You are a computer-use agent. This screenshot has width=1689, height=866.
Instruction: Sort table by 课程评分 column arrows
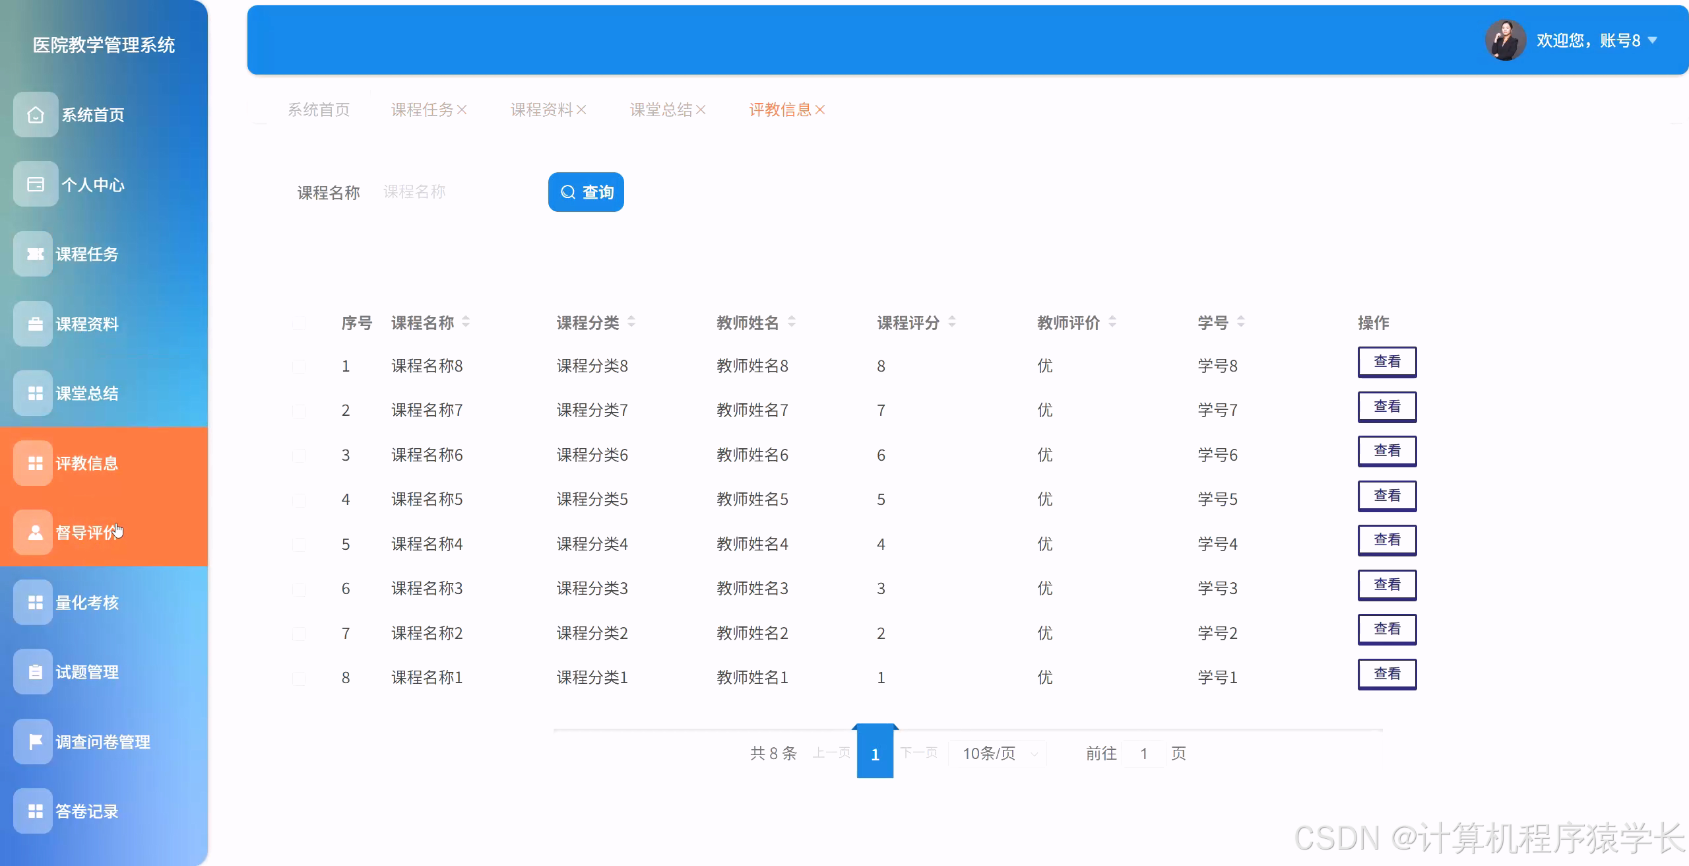point(952,322)
